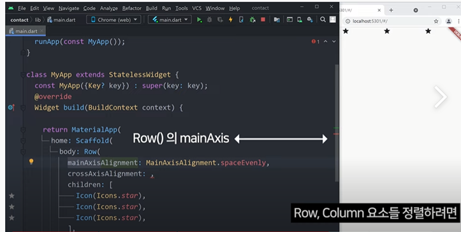Viewport: 461px width, 232px height.
Task: Open Chrome tab search circle button
Action: (416, 10)
